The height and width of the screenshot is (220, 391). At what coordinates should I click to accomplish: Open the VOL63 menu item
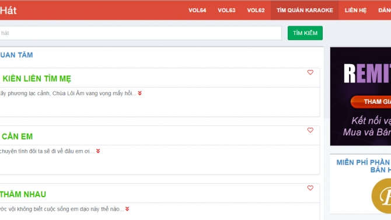(226, 11)
